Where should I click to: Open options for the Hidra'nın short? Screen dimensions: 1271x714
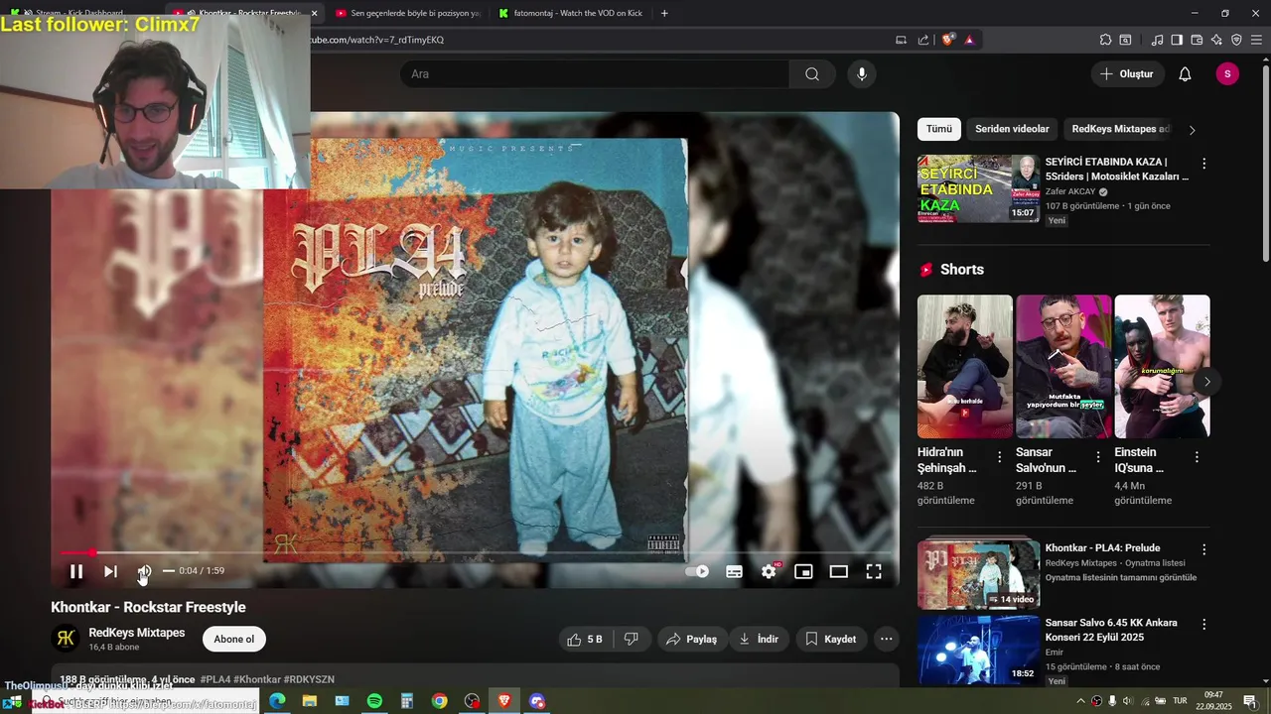pos(1000,457)
